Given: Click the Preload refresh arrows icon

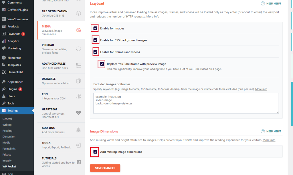Looking at the screenshot, I should pyautogui.click(x=78, y=49).
